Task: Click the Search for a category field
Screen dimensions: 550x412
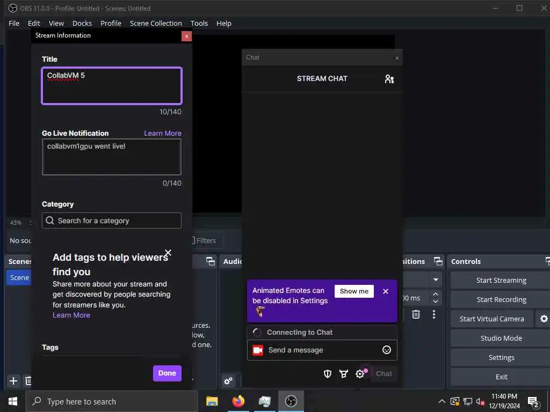Action: 112,220
